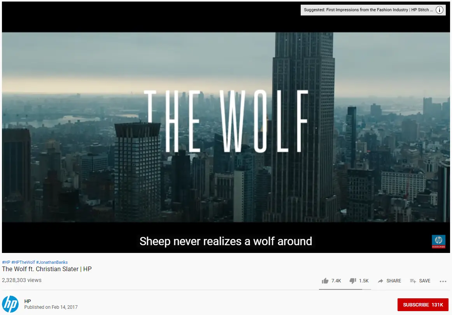This screenshot has height=315, width=452.
Task: Click the HP channel name
Action: (28, 301)
